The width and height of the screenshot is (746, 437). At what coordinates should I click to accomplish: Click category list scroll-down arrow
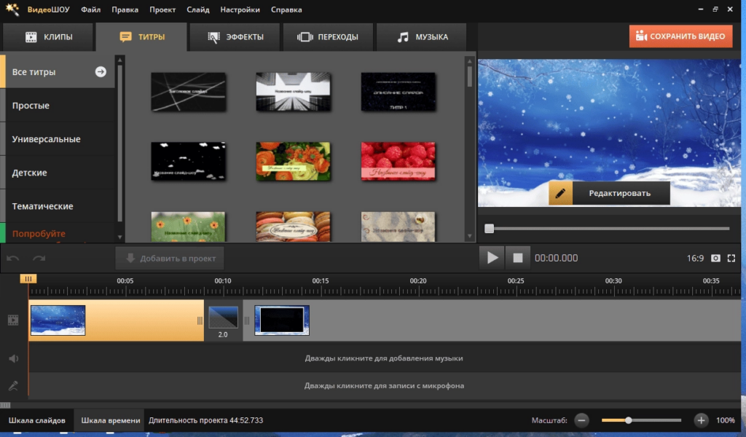tap(120, 237)
